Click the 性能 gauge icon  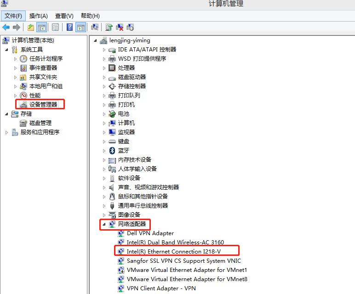pyautogui.click(x=23, y=96)
